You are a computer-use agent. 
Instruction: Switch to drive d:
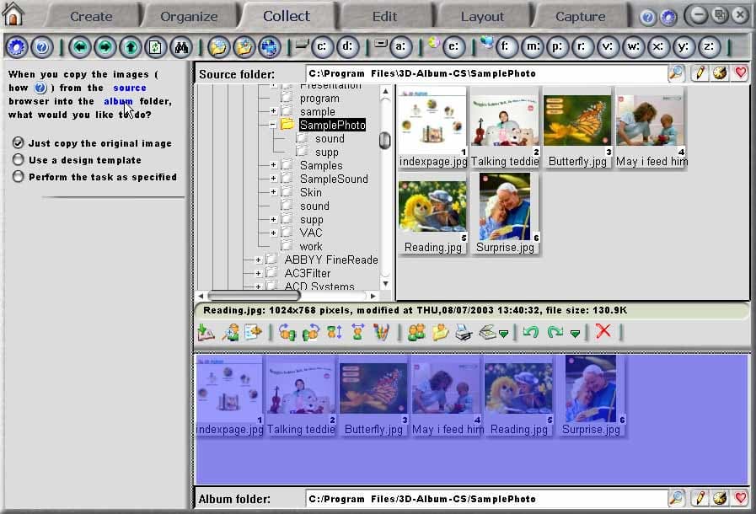pos(347,47)
